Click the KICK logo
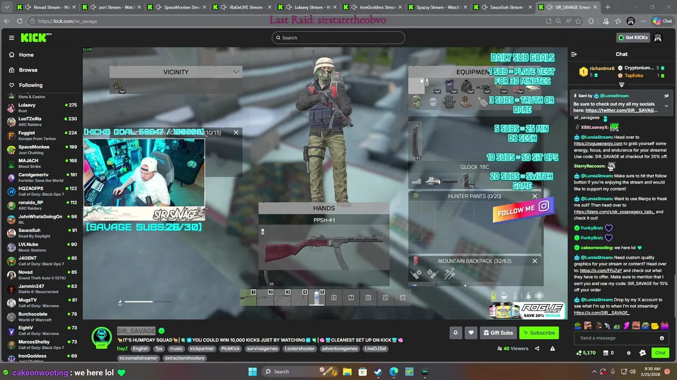 36,37
